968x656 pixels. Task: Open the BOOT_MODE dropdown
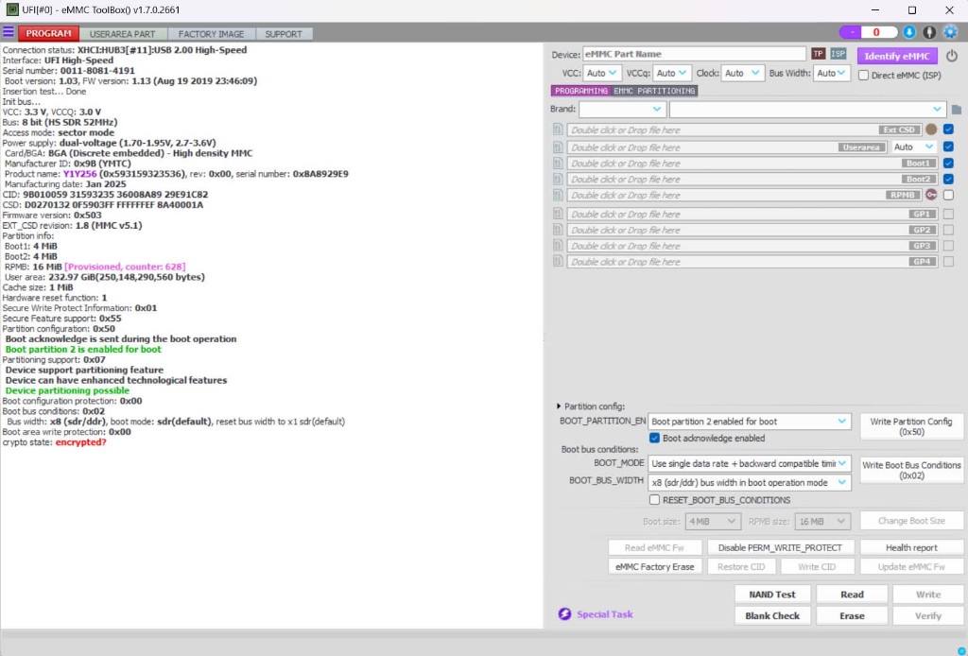(x=749, y=463)
